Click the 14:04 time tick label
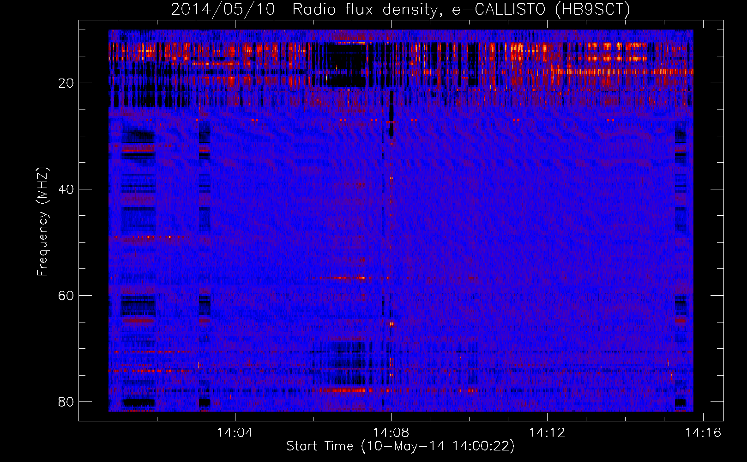Viewport: 747px width, 462px height. [235, 433]
